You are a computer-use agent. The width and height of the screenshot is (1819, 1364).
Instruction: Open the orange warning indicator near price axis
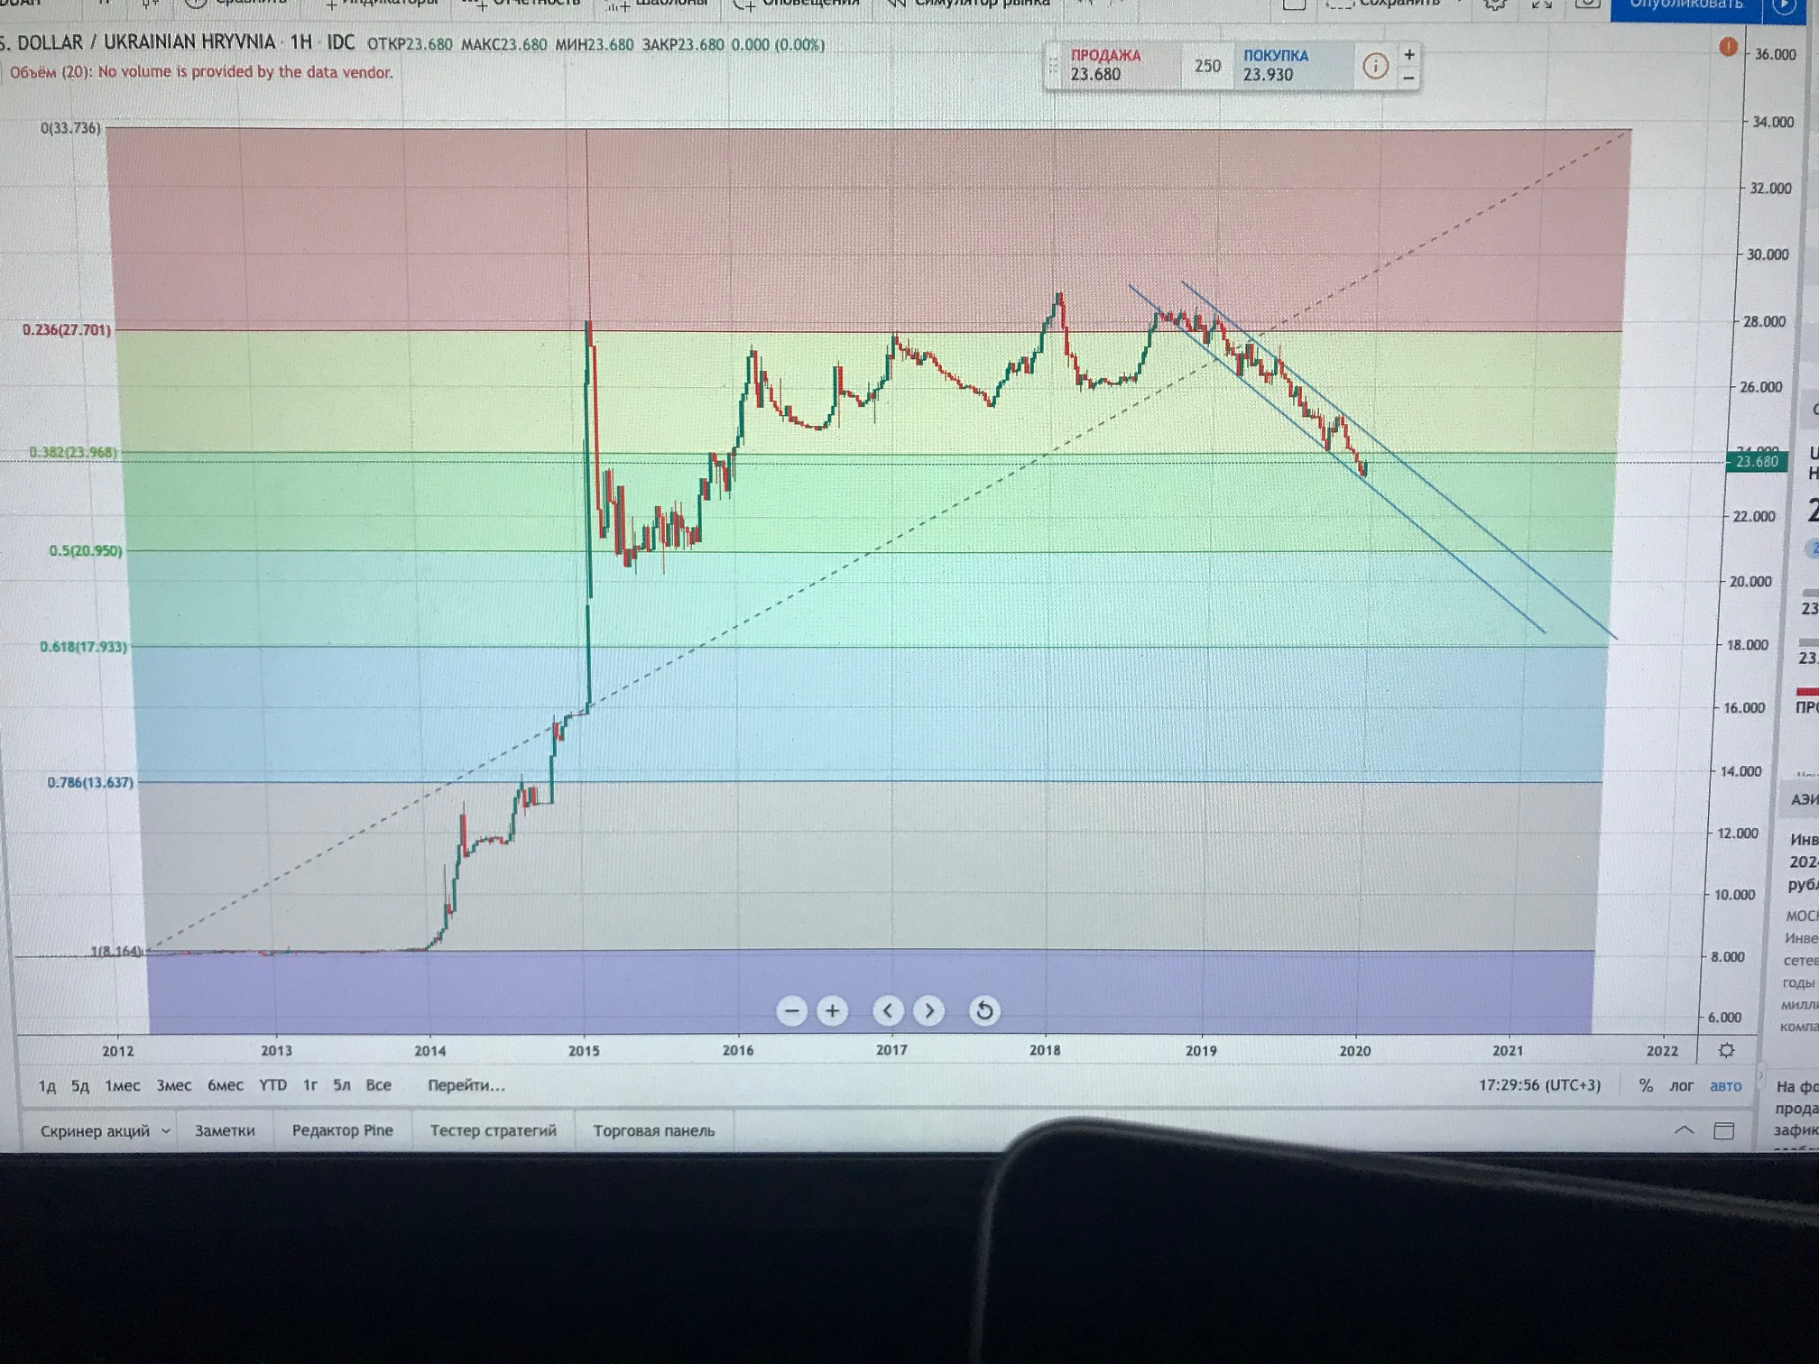point(1728,47)
